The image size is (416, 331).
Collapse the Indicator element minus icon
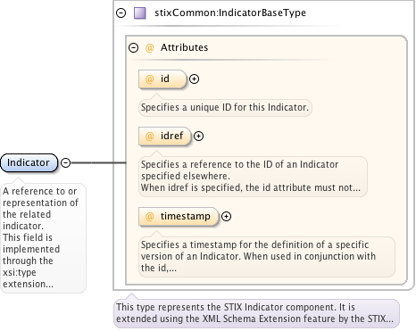click(65, 162)
